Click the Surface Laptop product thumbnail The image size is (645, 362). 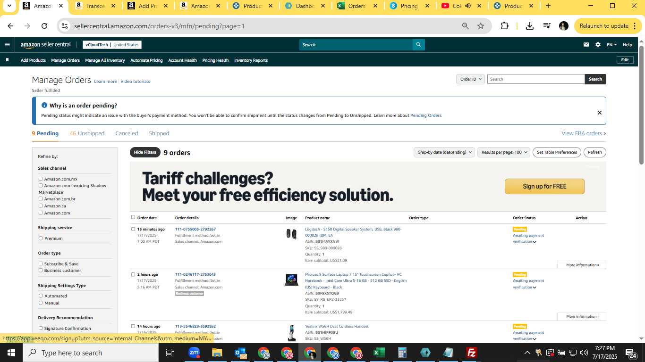pos(291,280)
